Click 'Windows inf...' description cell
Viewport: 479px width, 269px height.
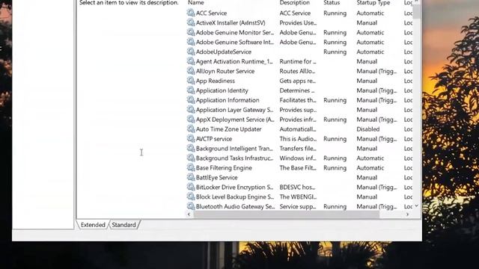[298, 158]
